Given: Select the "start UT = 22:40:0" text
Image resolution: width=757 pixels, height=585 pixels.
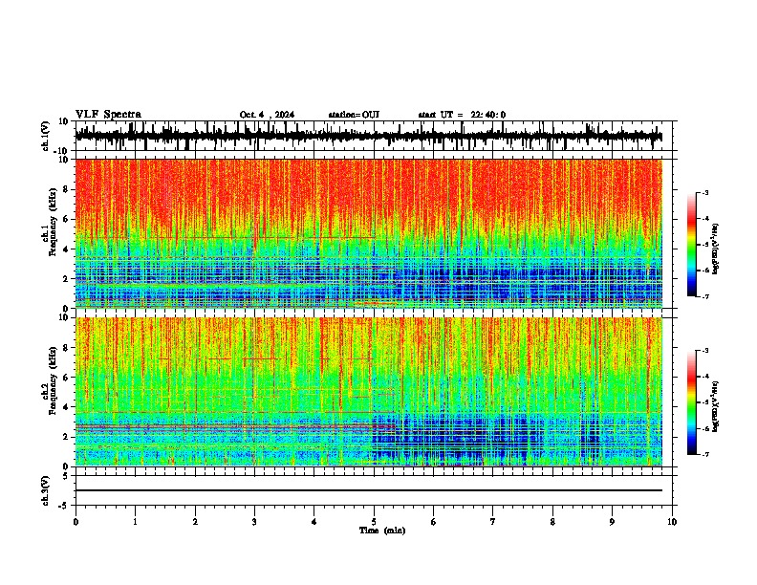Looking at the screenshot, I should 462,115.
